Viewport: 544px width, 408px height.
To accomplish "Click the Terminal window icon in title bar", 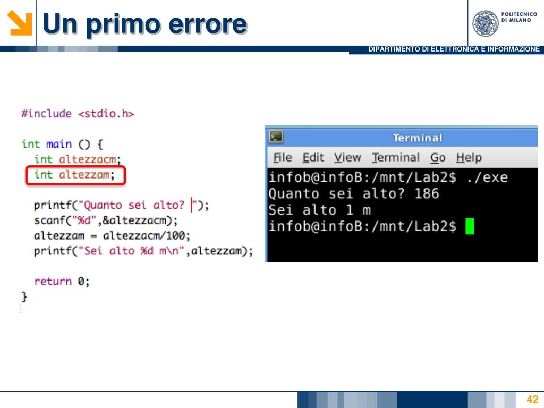I will click(276, 137).
